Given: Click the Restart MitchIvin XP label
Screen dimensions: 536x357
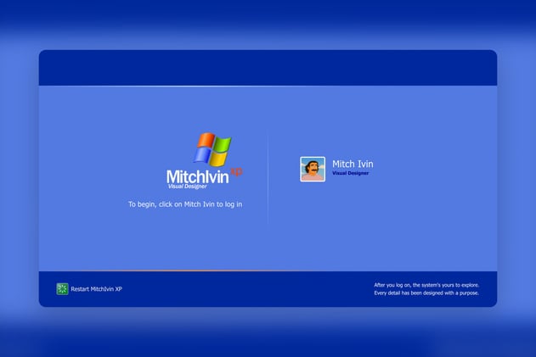Looking at the screenshot, I should point(96,289).
